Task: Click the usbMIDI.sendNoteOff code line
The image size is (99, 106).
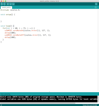Action: 28,35
